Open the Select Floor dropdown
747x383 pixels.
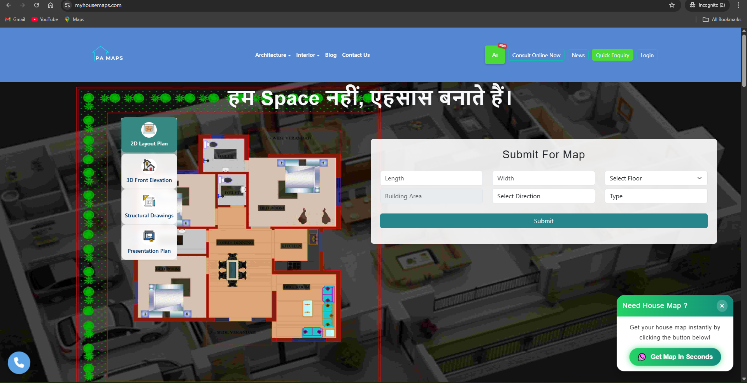tap(656, 178)
